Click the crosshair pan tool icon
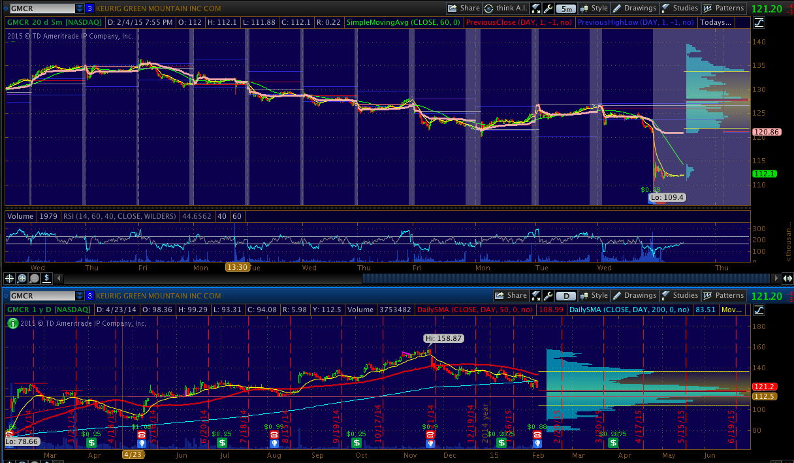Screen dimensions: 794x463 (x=10, y=278)
